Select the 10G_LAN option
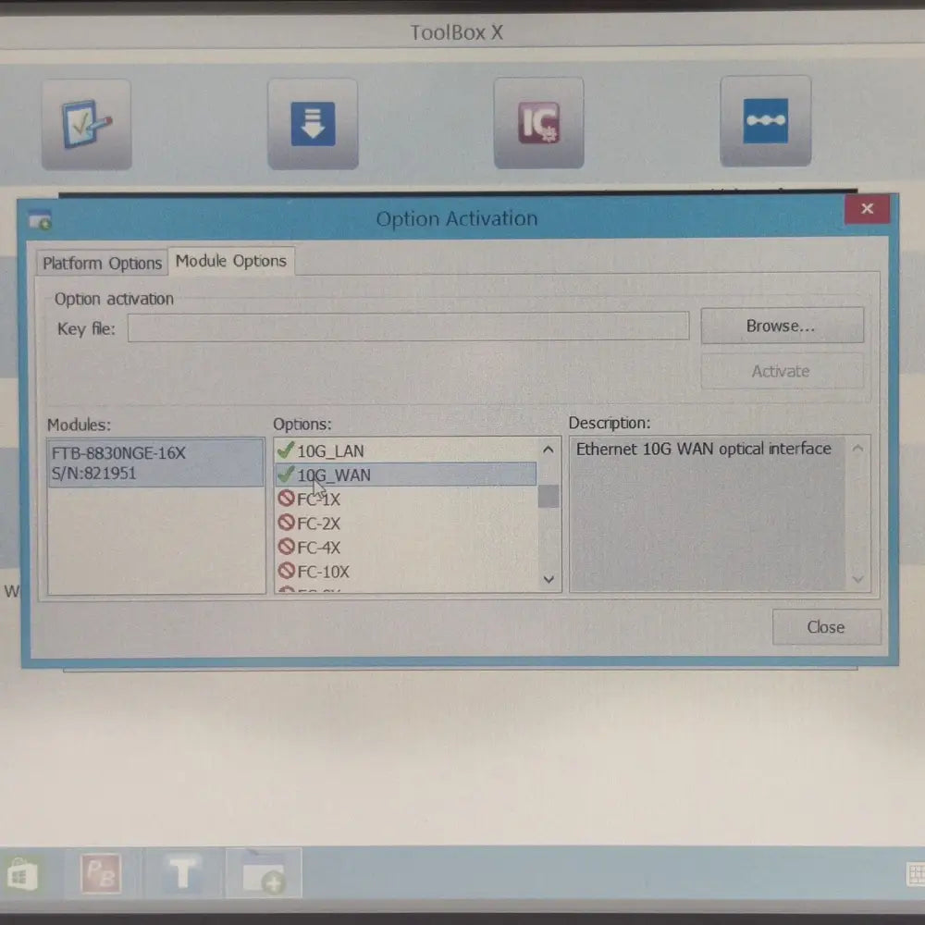Screen dimensions: 925x925 point(330,451)
